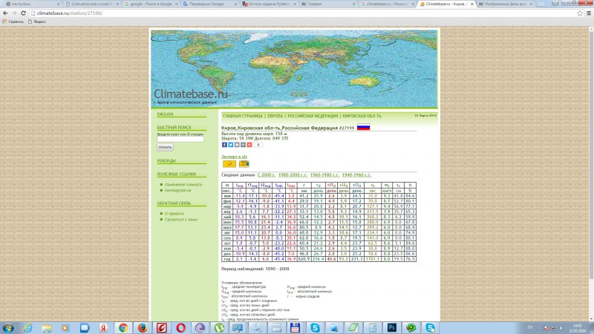Launch Internet Explorer from the taskbar
594x334 pixels.
point(27,327)
